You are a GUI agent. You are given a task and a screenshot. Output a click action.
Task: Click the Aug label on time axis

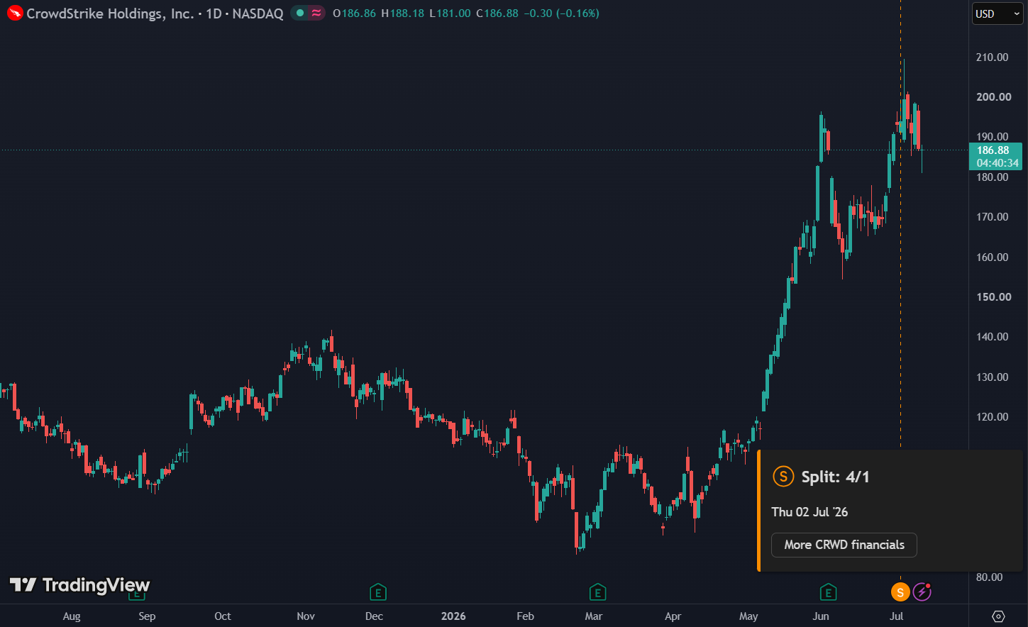72,616
